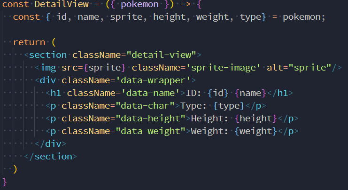Click the final closing curly brace
Viewport: 348px width, 190px height.
tap(4, 182)
